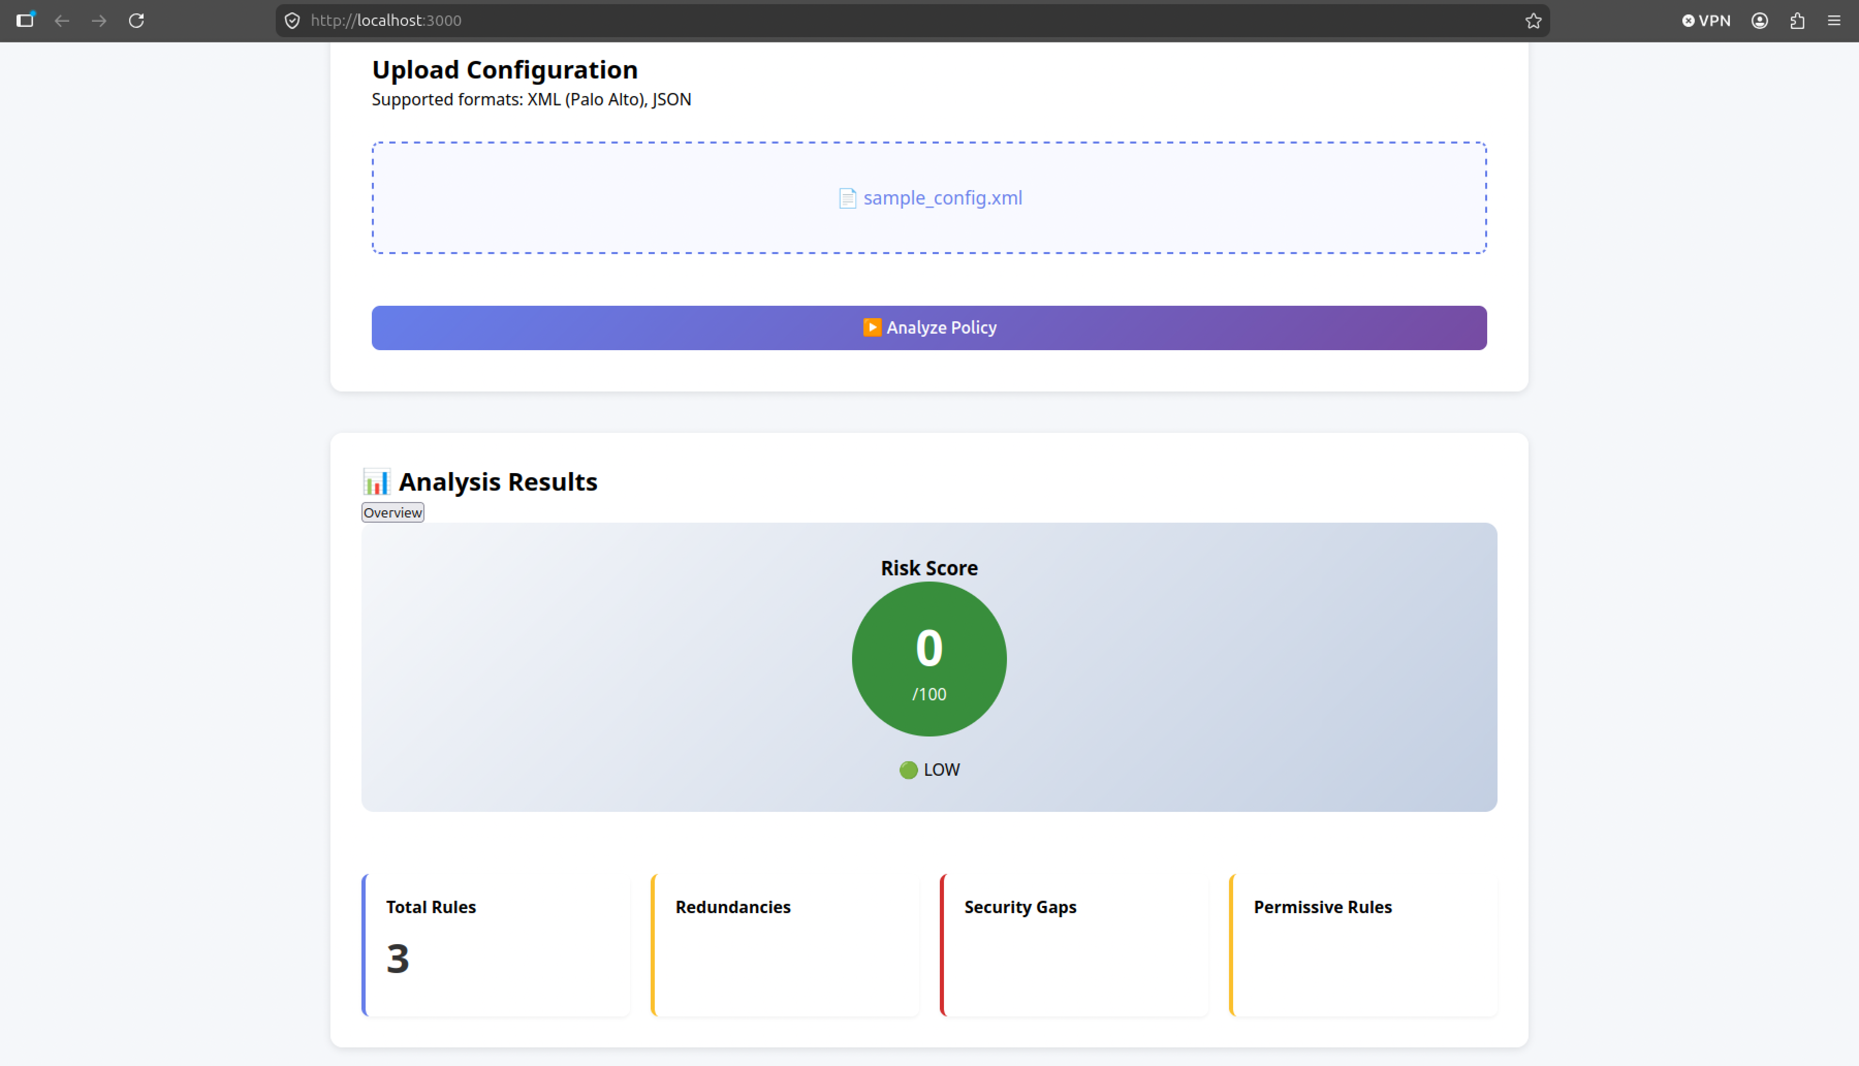Click the play icon on Analyze Policy
Screen dimensions: 1859x1066
pyautogui.click(x=872, y=327)
